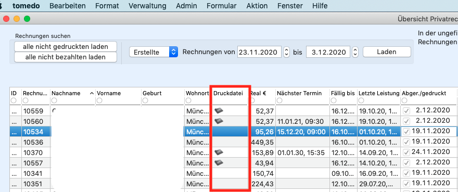
Task: Sort by Nachname column header arrow
Action: click(92, 93)
